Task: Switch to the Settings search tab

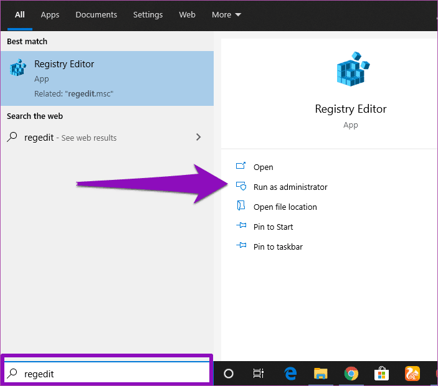Action: tap(148, 14)
